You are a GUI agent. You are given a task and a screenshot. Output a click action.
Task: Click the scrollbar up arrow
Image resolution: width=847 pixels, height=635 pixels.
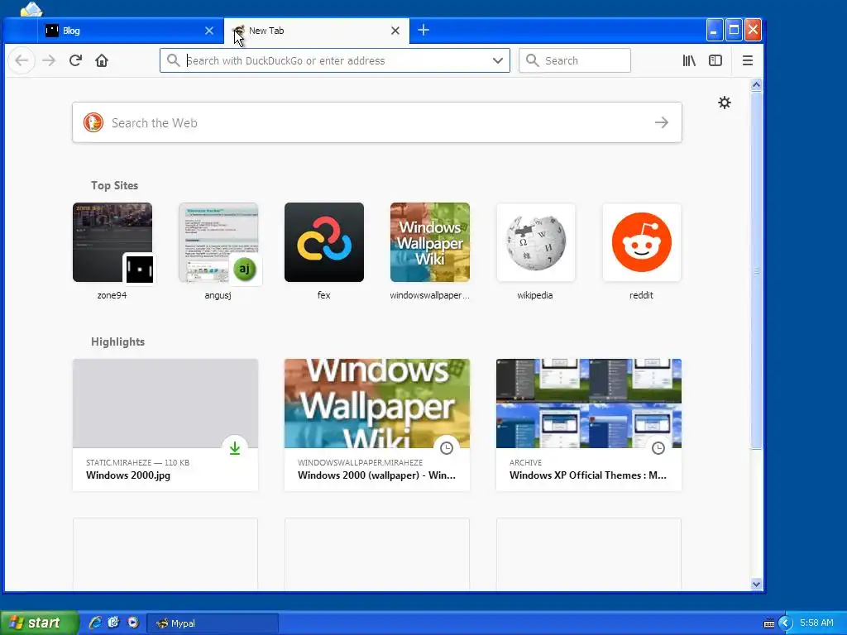[x=756, y=84]
